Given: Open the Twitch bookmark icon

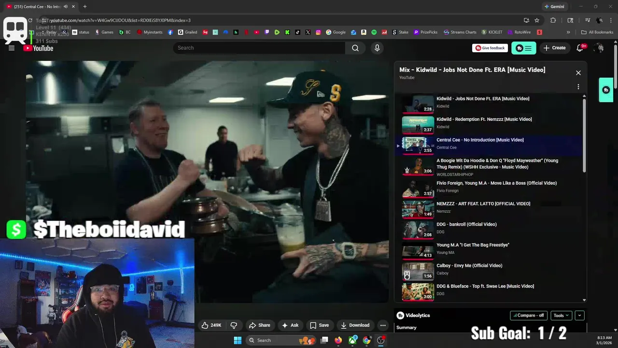Looking at the screenshot, I should 267,32.
